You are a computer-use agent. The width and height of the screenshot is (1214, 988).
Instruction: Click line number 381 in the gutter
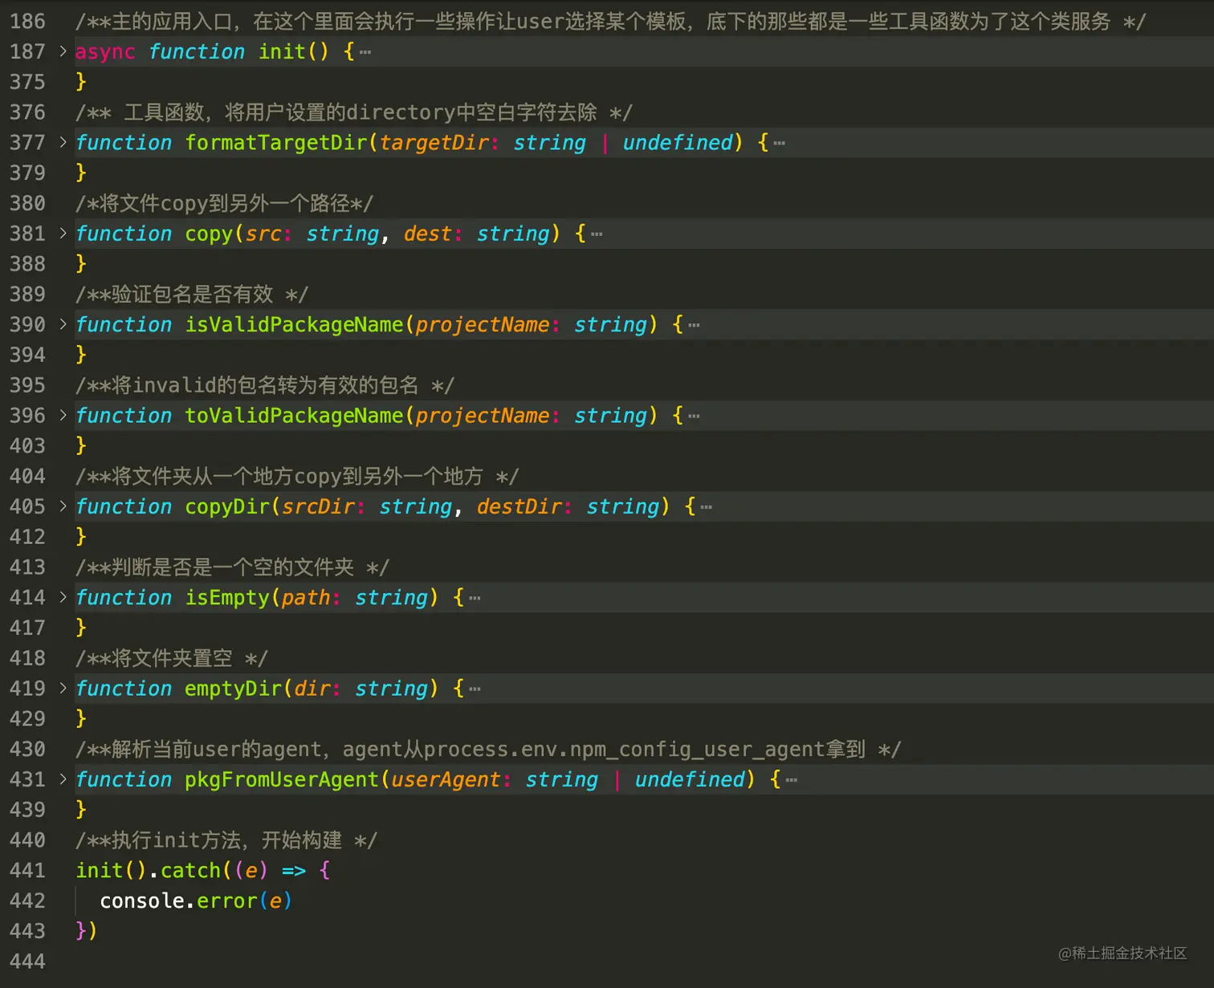(x=27, y=234)
